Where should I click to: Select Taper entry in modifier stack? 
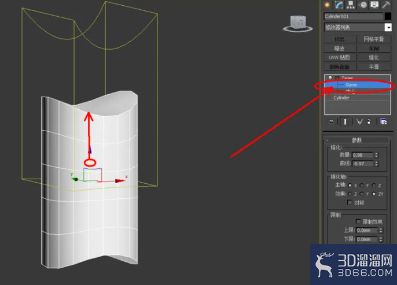pos(347,77)
